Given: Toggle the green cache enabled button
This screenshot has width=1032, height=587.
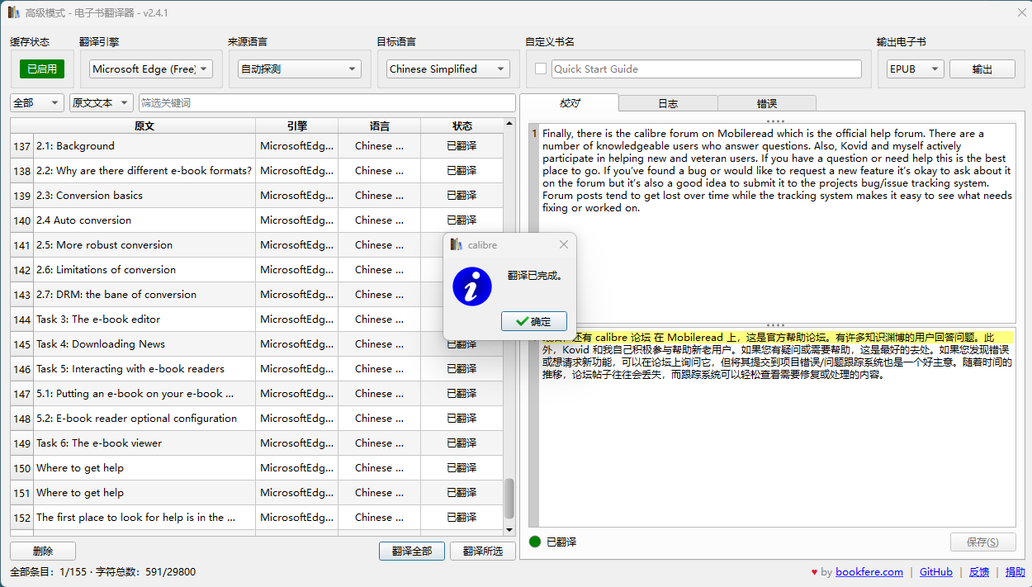Looking at the screenshot, I should pos(42,69).
